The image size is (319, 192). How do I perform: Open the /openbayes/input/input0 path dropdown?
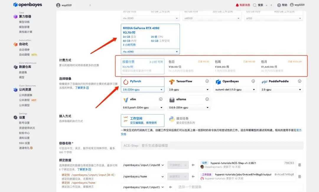click(143, 165)
